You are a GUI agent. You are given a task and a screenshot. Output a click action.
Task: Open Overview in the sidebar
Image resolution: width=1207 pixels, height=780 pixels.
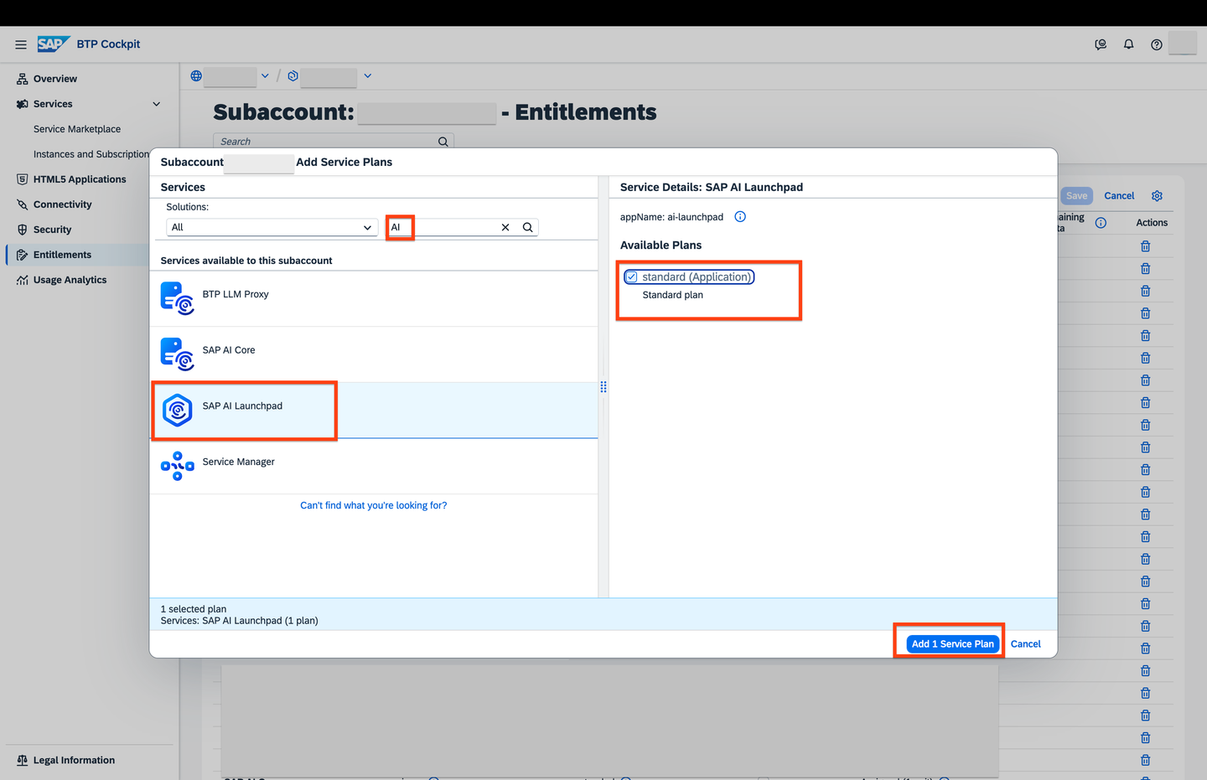coord(55,79)
